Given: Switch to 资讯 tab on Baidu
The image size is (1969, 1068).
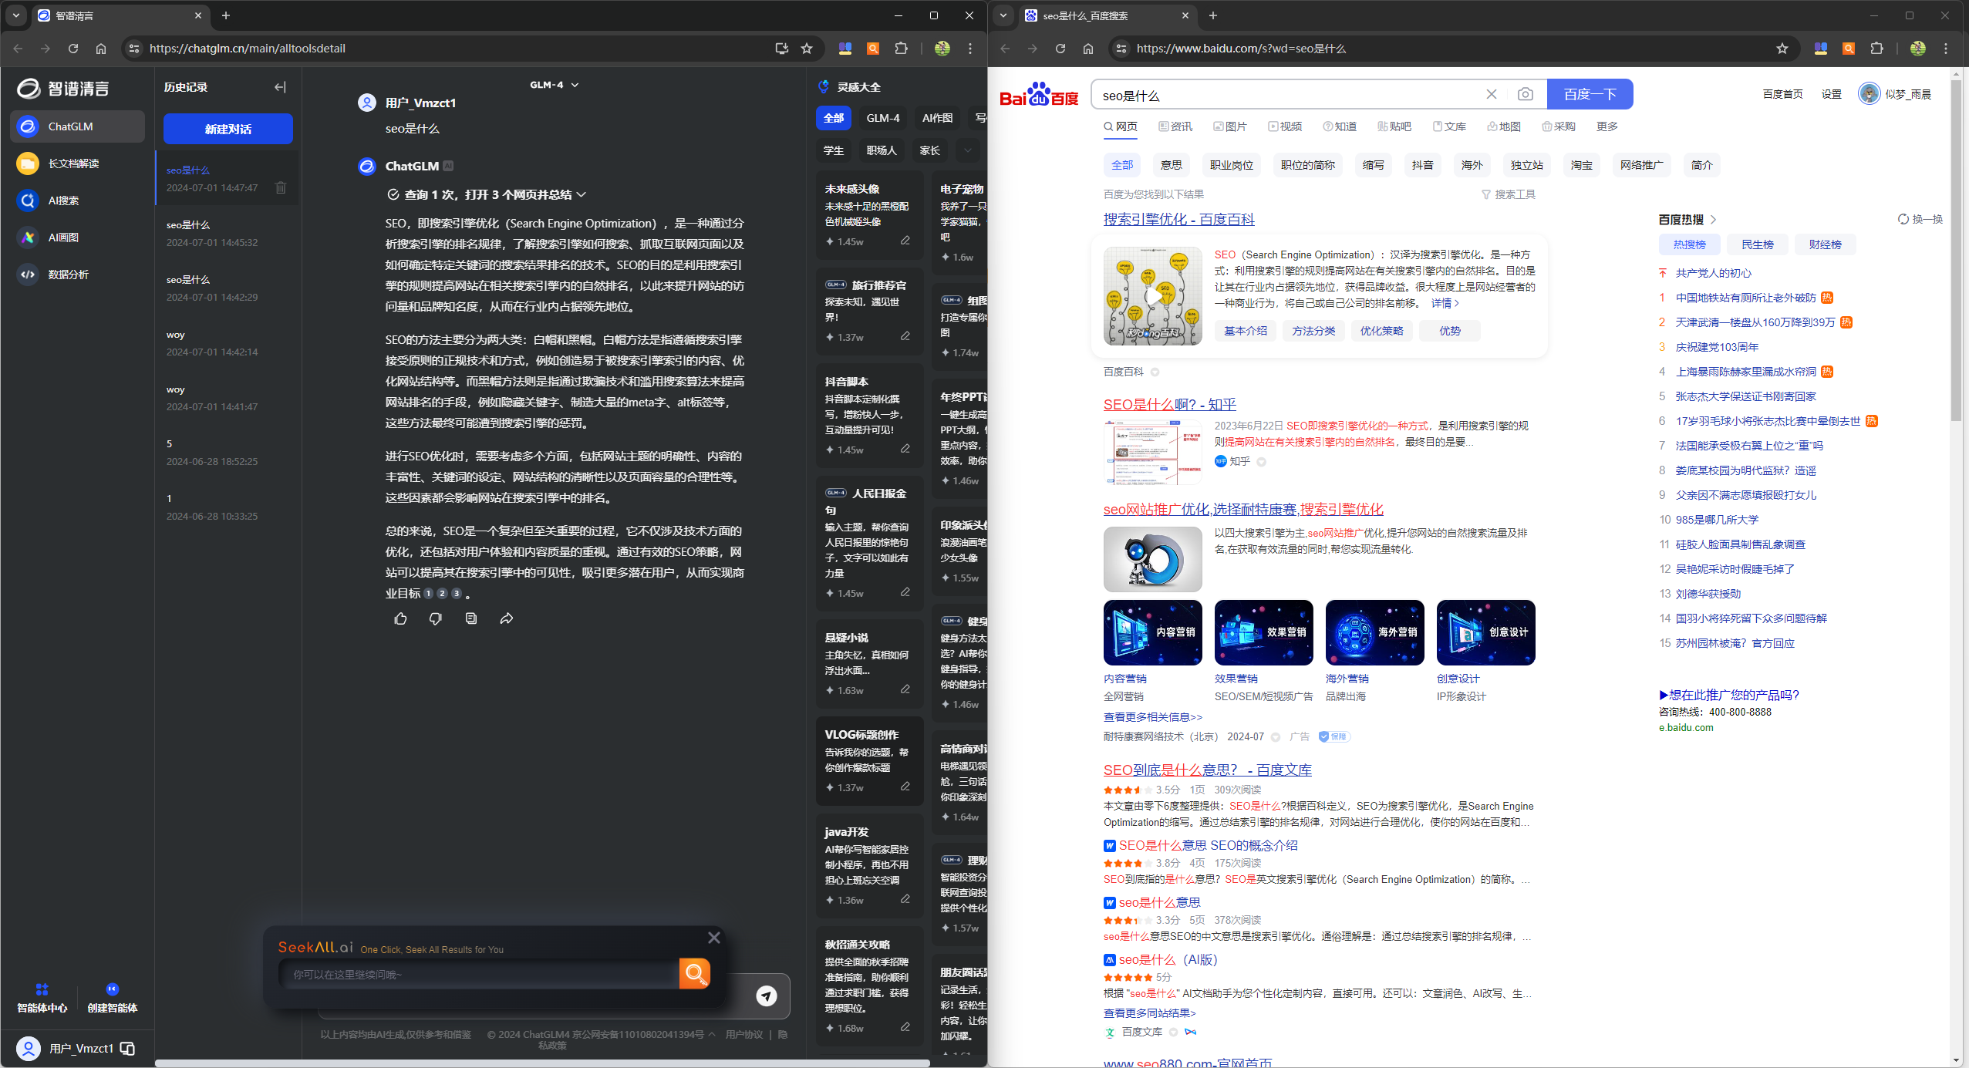Looking at the screenshot, I should point(1175,126).
